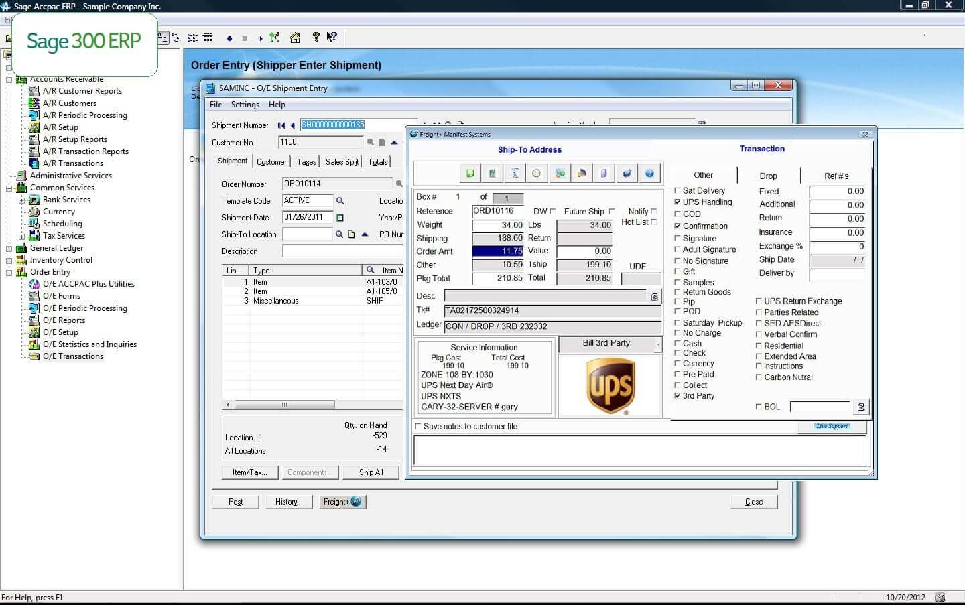Open finder magnifier next to Ship-To Location
Image resolution: width=965 pixels, height=605 pixels.
tap(339, 234)
